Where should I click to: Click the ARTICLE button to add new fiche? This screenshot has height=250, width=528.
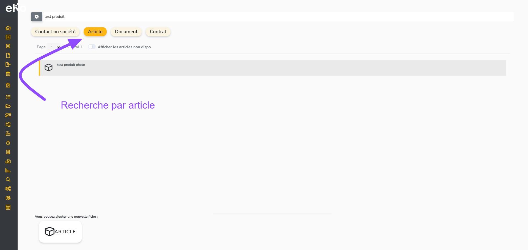point(60,232)
